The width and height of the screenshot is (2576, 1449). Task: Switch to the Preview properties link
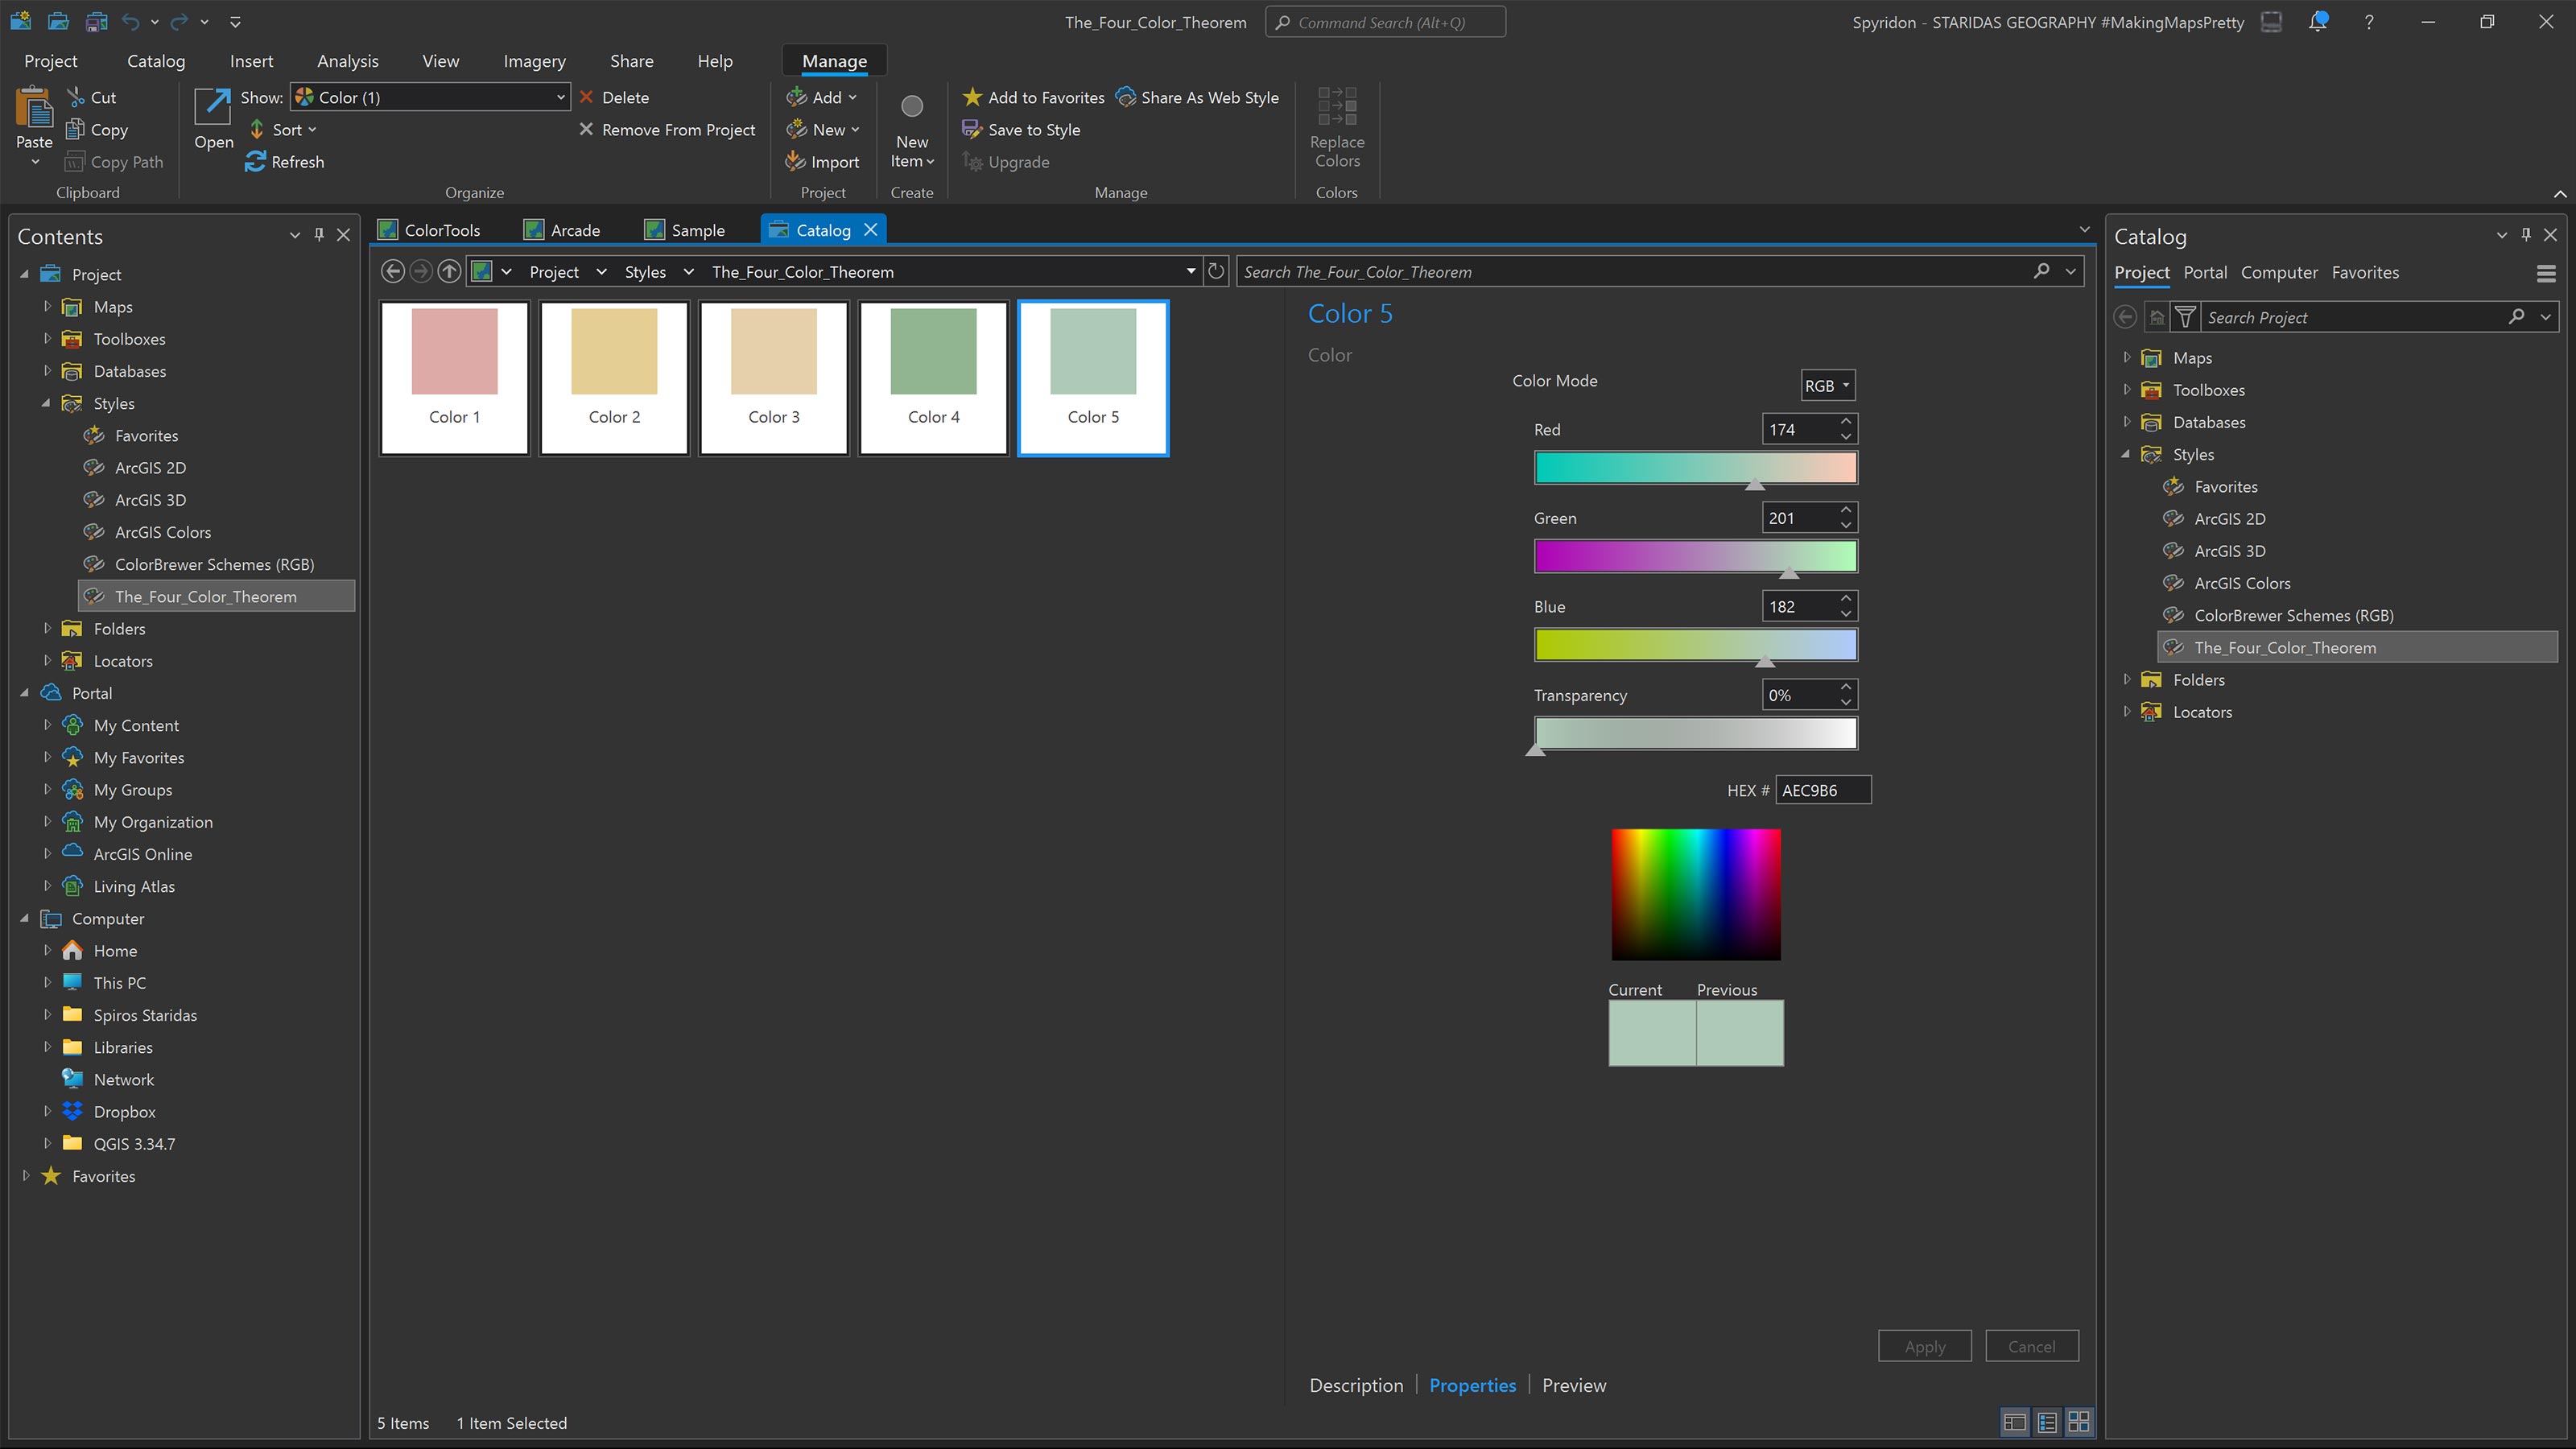click(1573, 1385)
